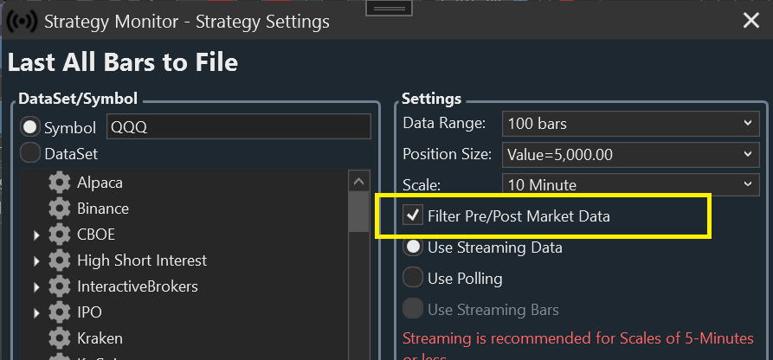Screen dimensions: 773x360
Task: Click the Strategy Monitor broadcast icon
Action: (21, 21)
